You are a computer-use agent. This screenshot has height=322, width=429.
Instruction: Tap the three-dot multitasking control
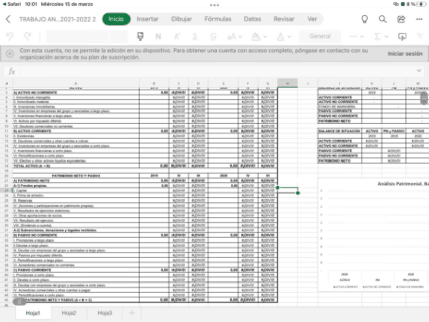point(214,5)
